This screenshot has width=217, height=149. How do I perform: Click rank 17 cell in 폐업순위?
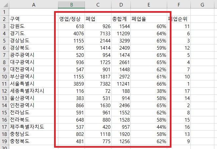179,91
